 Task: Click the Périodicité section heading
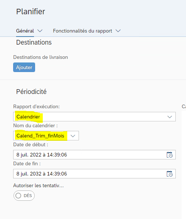[31, 92]
